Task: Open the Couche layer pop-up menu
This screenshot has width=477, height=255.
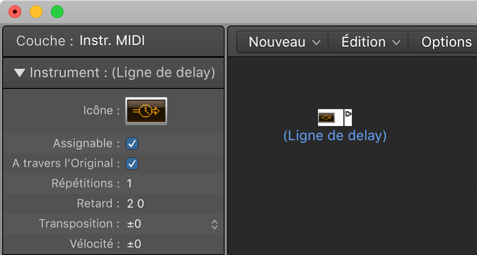Action: [112, 41]
